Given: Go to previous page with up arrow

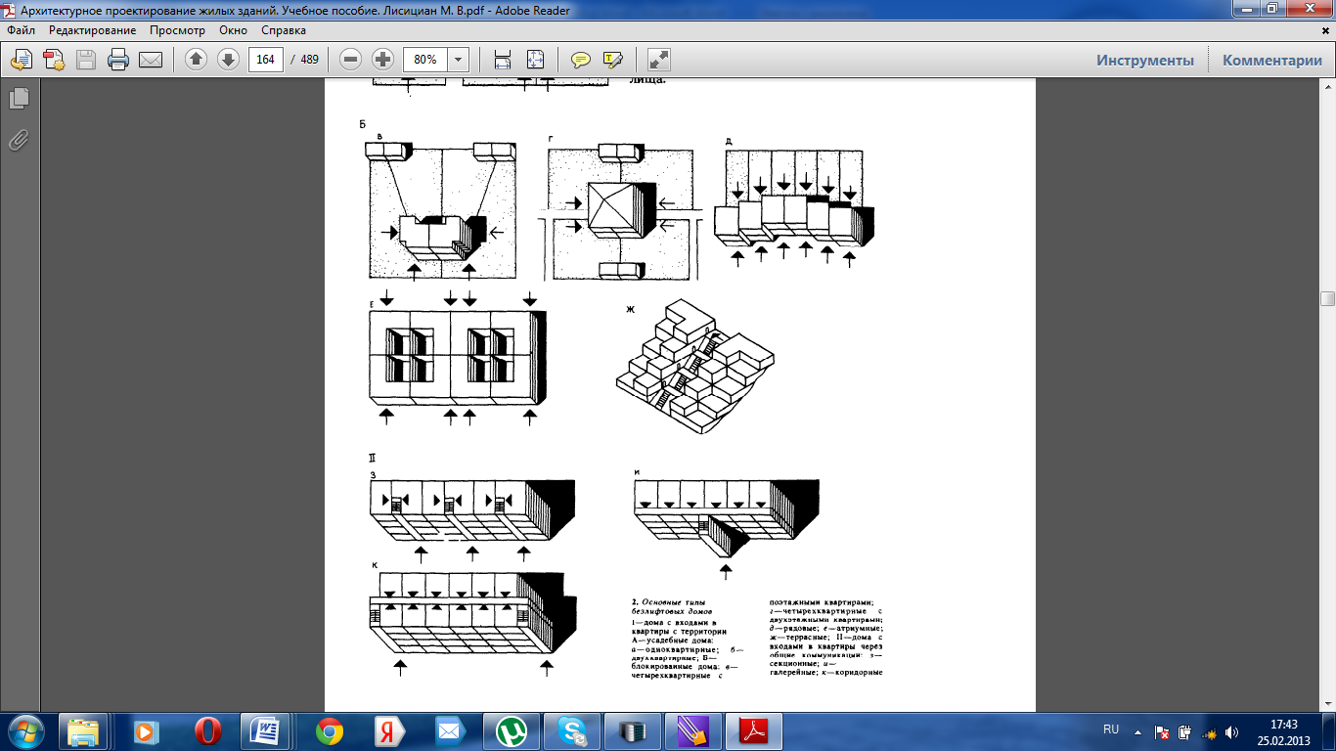Looking at the screenshot, I should pos(196,60).
